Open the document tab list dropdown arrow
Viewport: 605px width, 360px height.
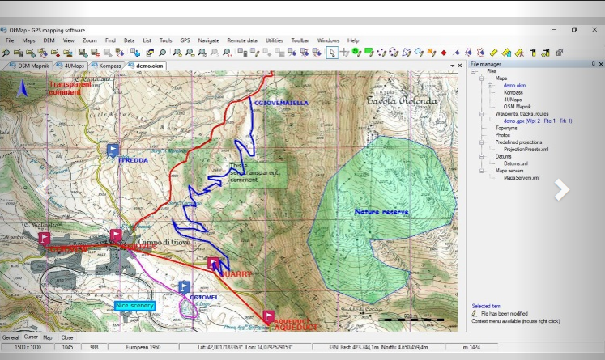452,66
